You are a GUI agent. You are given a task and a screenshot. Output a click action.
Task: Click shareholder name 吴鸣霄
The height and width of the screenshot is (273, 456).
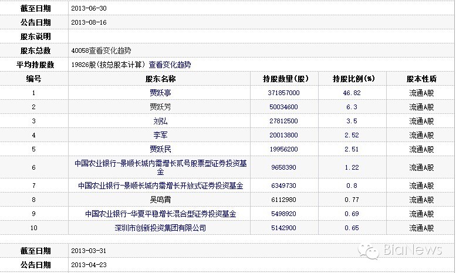point(160,200)
